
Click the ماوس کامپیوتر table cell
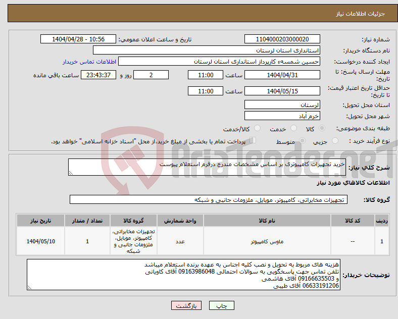click(x=267, y=241)
